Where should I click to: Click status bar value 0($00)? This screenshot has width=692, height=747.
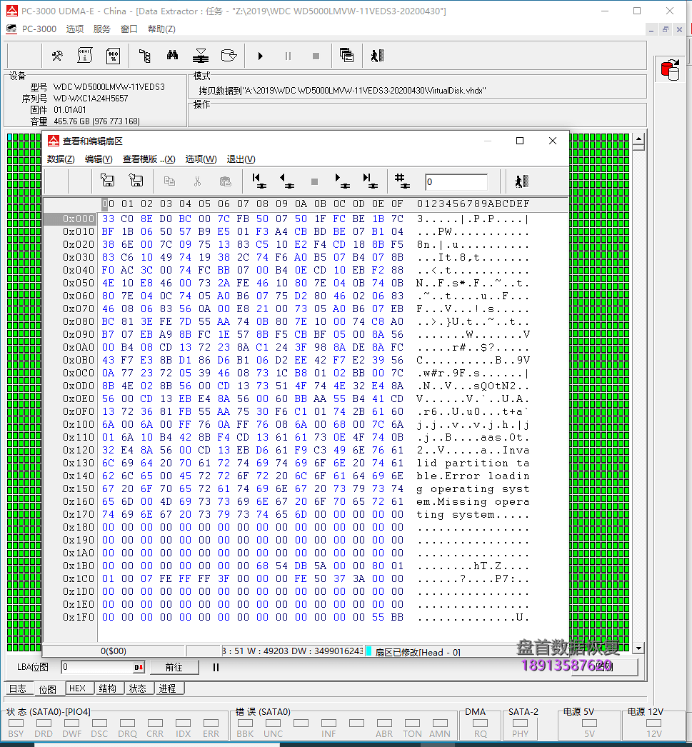[114, 651]
